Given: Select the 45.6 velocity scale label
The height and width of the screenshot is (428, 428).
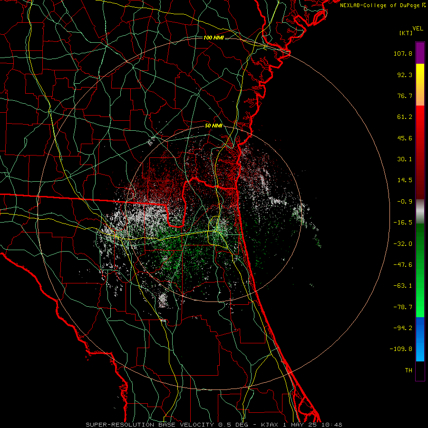Looking at the screenshot, I should coord(405,138).
